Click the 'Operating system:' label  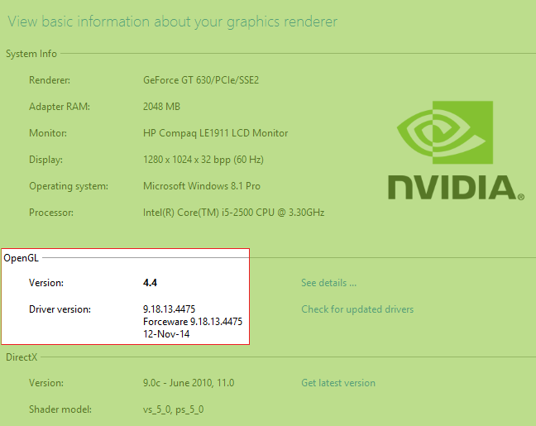pyautogui.click(x=69, y=186)
